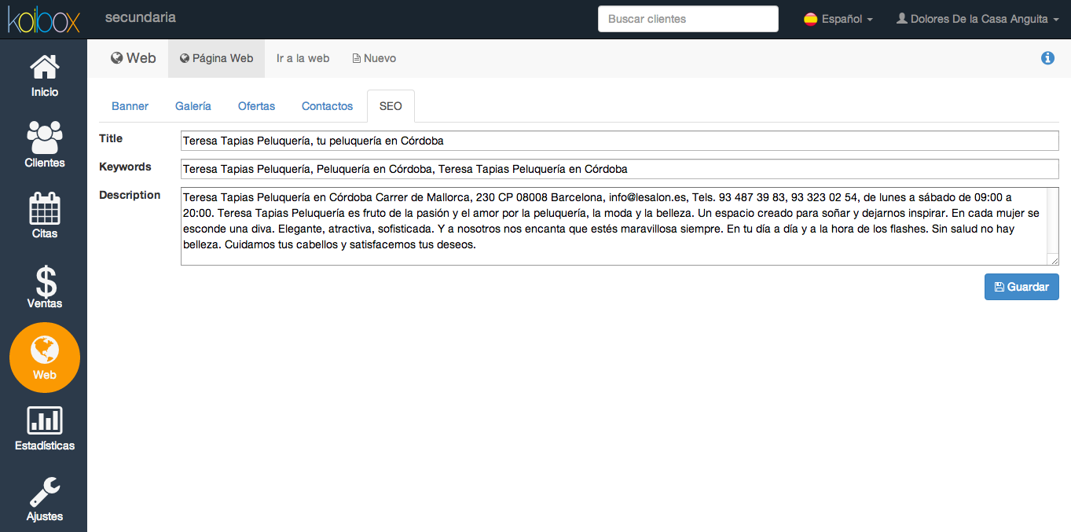
Task: Click the Keywords field label
Action: pyautogui.click(x=125, y=167)
